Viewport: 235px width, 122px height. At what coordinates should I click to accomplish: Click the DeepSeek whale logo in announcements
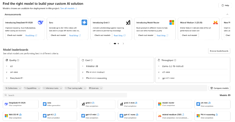[41, 23]
